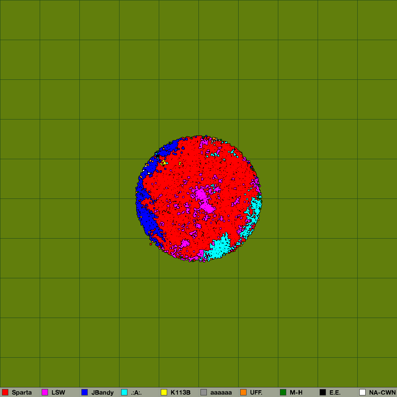Click the 'LSW' legend label

(x=58, y=393)
